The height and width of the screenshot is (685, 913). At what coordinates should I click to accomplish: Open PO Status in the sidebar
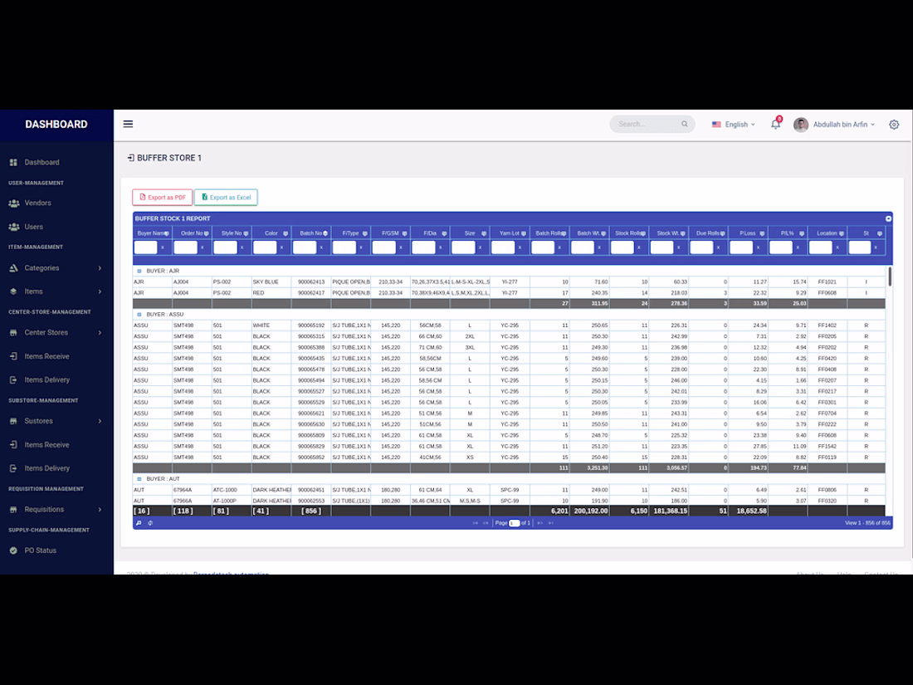(x=40, y=550)
